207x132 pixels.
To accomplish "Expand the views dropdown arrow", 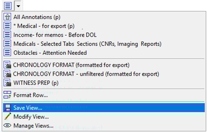I will pyautogui.click(x=18, y=5).
